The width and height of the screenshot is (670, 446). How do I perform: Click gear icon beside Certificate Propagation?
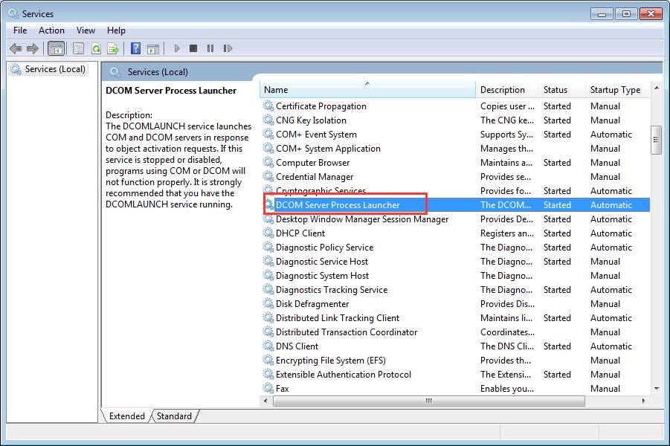tap(268, 106)
